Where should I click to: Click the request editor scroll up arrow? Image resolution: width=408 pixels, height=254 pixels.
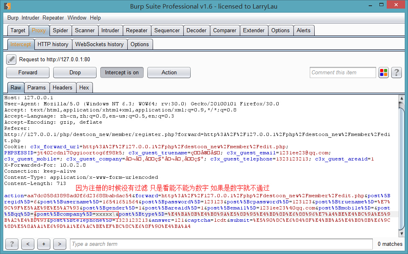[401, 98]
